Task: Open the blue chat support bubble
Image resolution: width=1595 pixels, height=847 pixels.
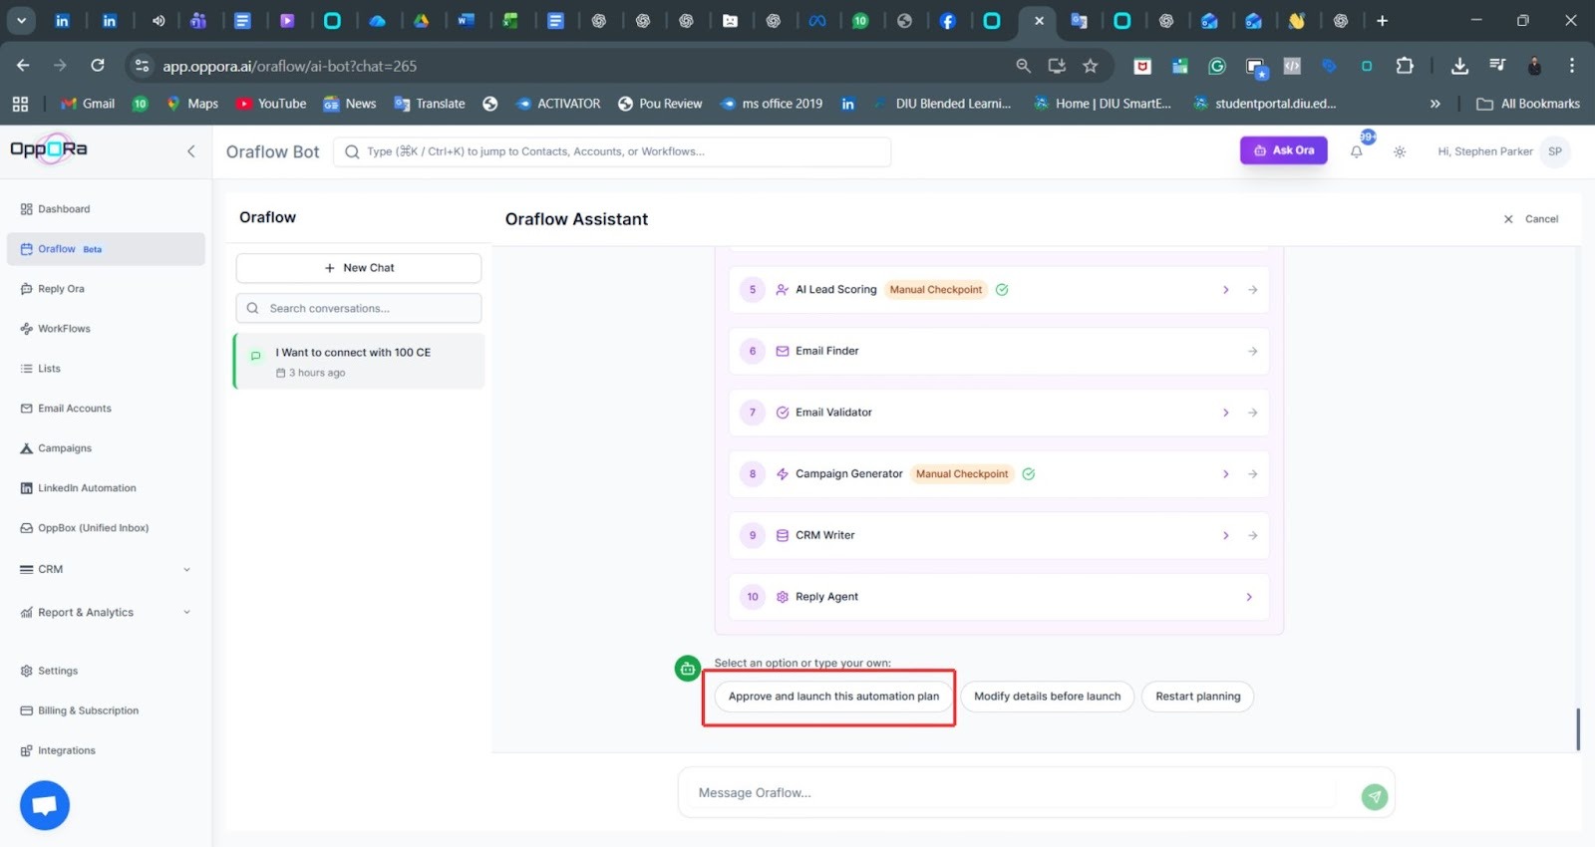Action: 45,805
